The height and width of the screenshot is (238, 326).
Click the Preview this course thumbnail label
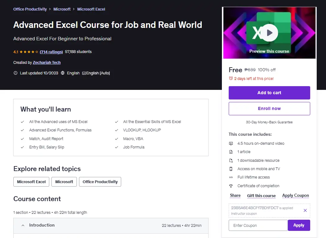coord(269,51)
